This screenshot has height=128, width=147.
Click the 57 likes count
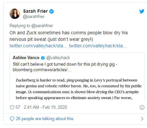pyautogui.click(x=18, y=107)
